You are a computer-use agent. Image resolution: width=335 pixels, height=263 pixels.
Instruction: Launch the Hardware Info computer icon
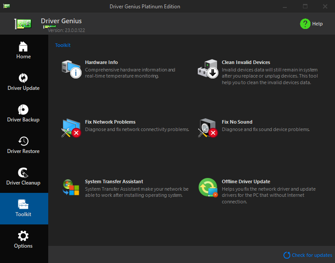coord(71,69)
